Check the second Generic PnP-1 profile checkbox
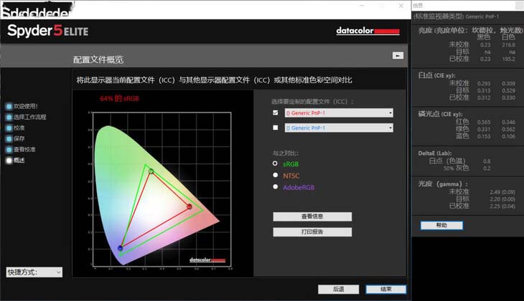This screenshot has height=301, width=524. pos(276,128)
